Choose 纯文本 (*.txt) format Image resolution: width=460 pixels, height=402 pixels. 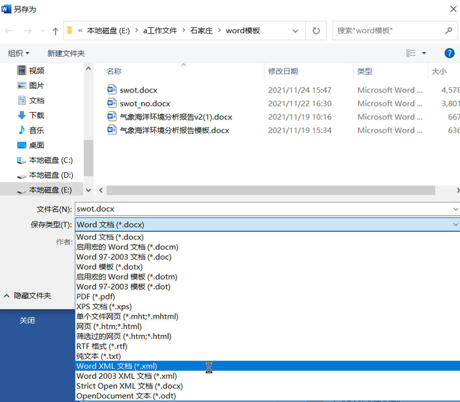click(267, 356)
